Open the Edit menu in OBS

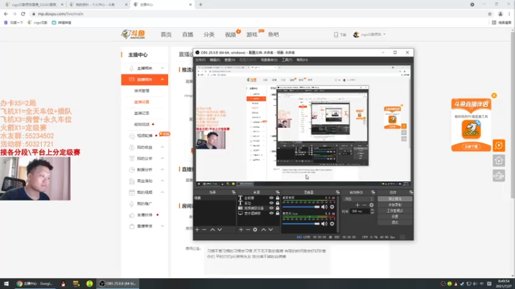point(215,60)
